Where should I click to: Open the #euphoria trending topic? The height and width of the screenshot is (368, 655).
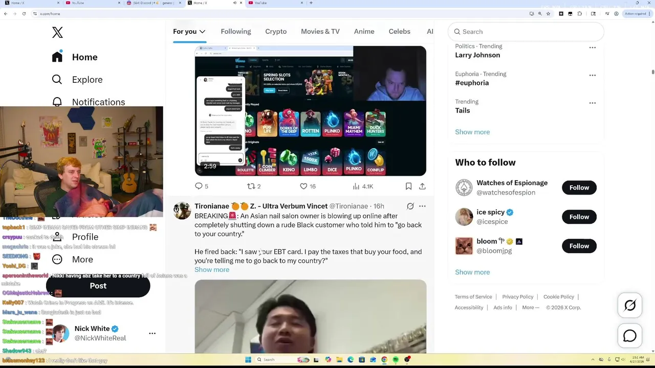pos(472,83)
